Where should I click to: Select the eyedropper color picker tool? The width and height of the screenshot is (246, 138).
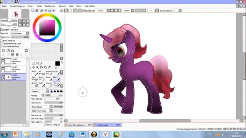click(x=49, y=67)
